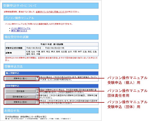This screenshot has width=149, height=121.
Task: Click the 受験申込(団体) button
Action: (21, 102)
